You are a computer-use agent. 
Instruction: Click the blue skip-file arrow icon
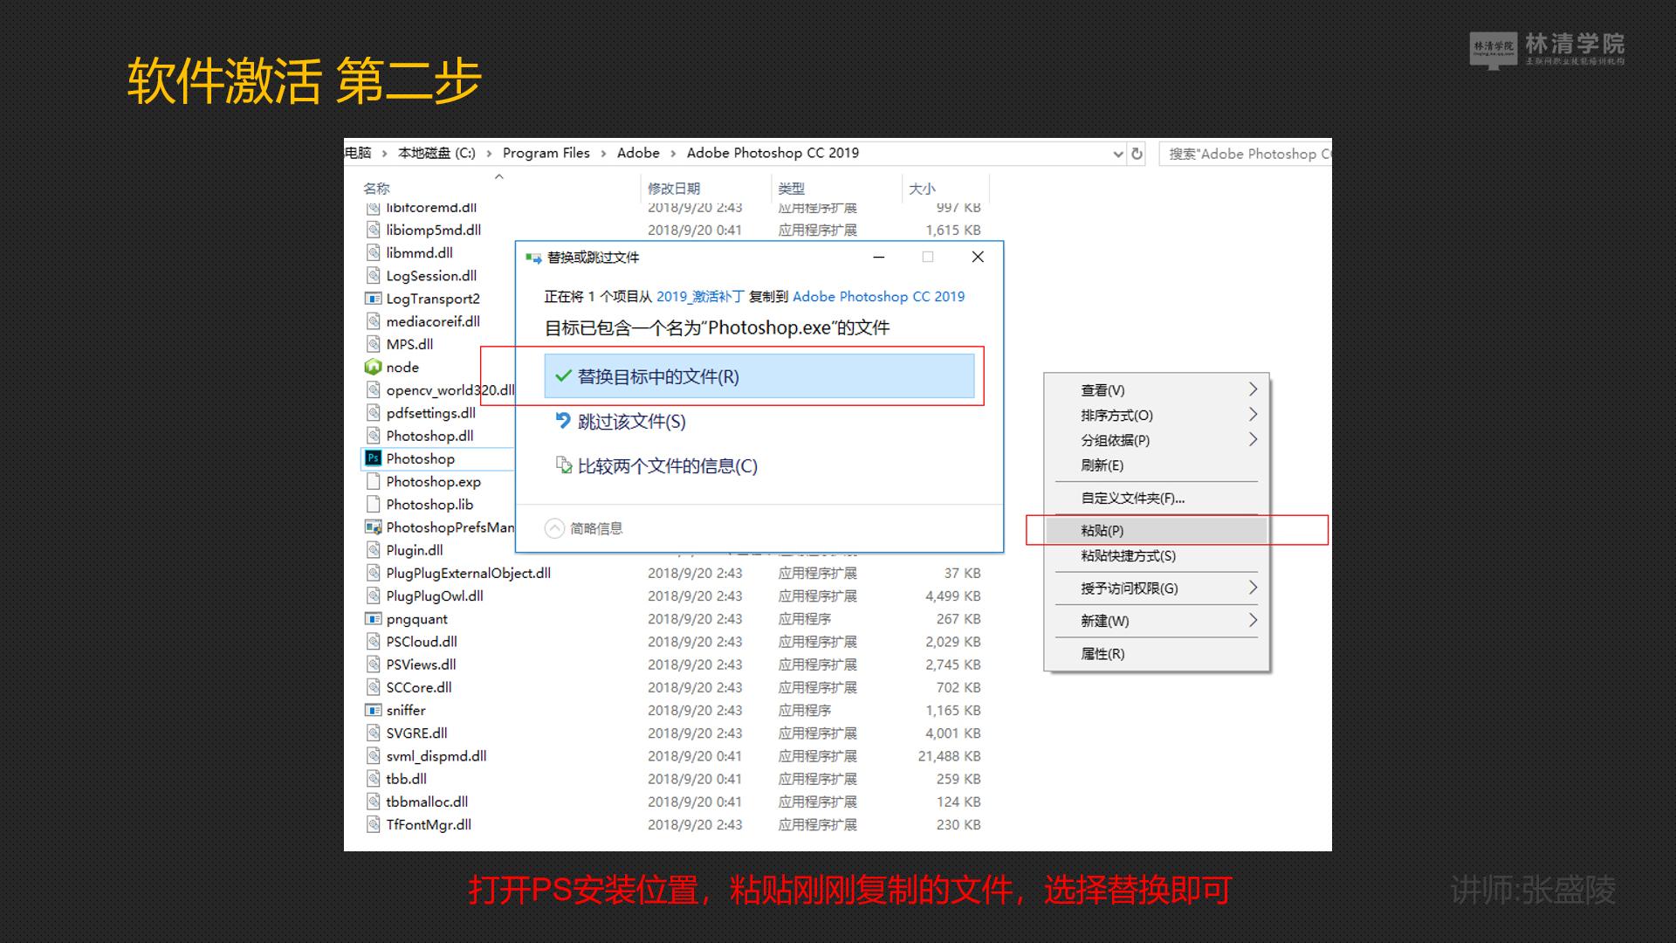pyautogui.click(x=564, y=421)
